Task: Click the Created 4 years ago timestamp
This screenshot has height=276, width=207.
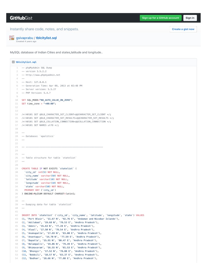Action: (26, 42)
